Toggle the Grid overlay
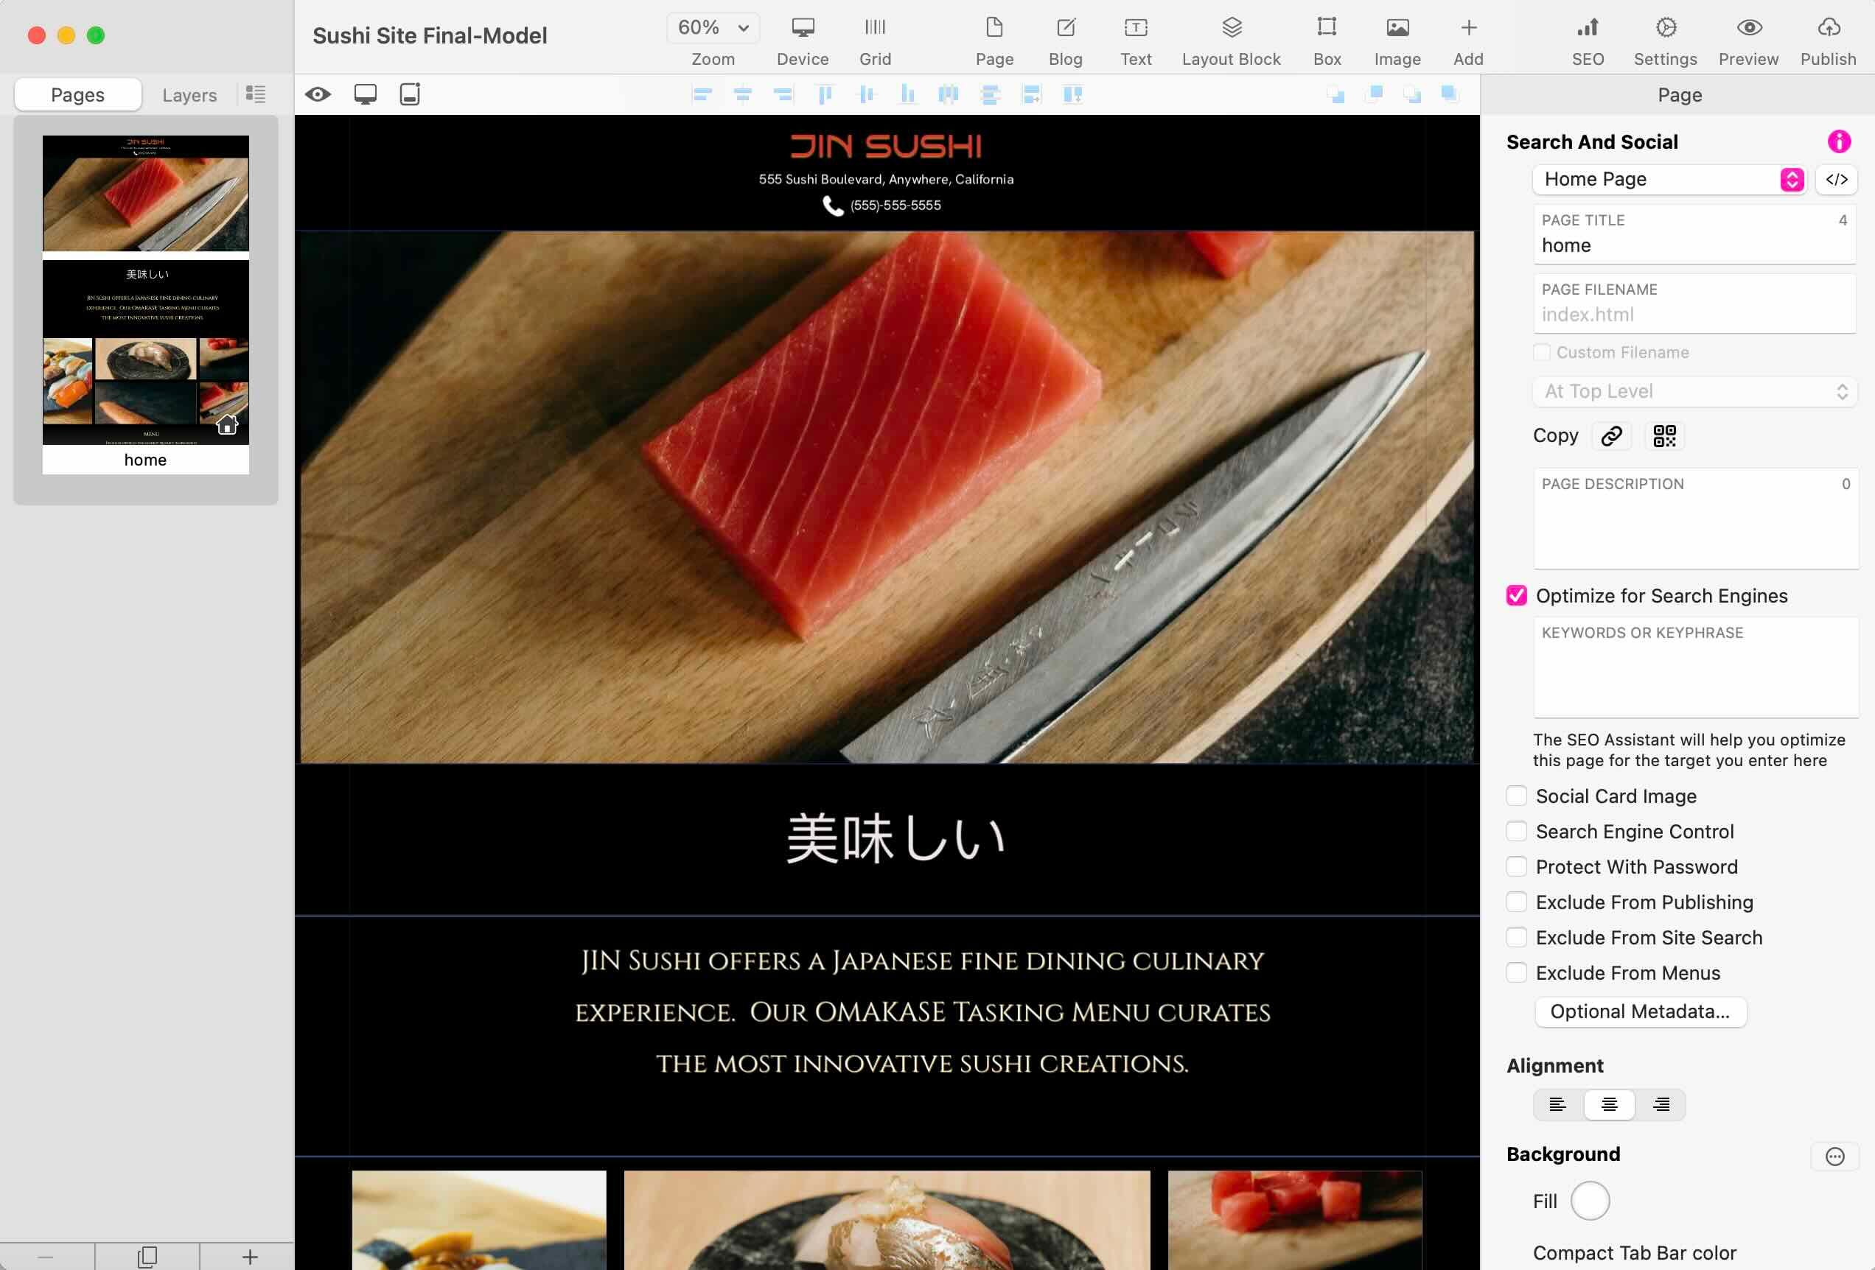1875x1270 pixels. 875,29
